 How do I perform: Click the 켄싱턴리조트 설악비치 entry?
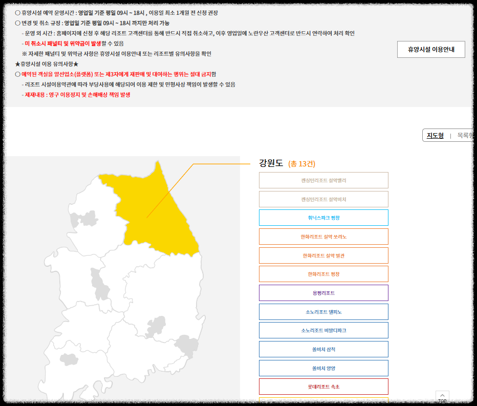click(x=323, y=199)
